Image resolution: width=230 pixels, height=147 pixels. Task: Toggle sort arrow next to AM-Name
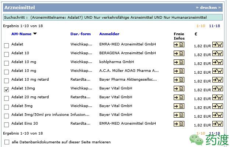tap(35, 34)
